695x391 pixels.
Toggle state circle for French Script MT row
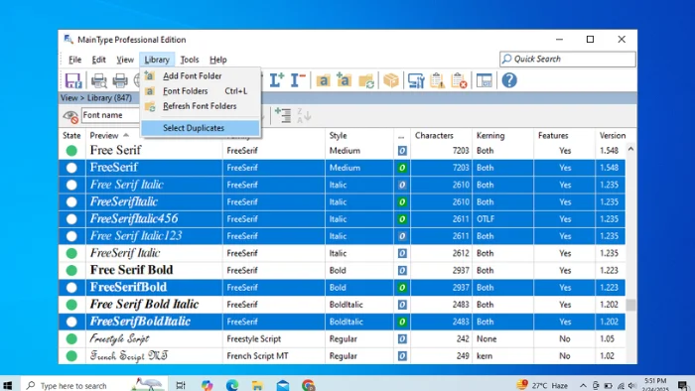(71, 356)
